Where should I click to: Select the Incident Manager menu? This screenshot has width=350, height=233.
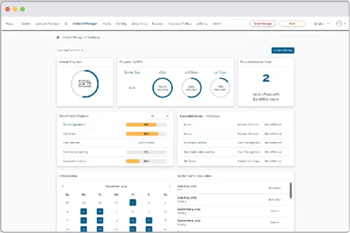[85, 23]
